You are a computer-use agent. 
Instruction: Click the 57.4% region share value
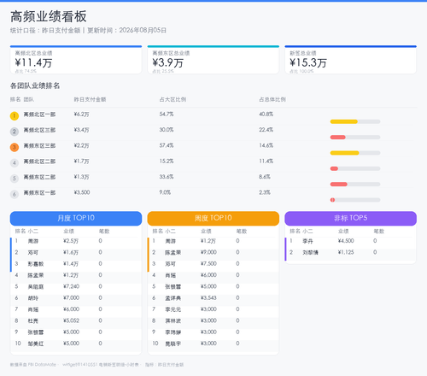[167, 145]
